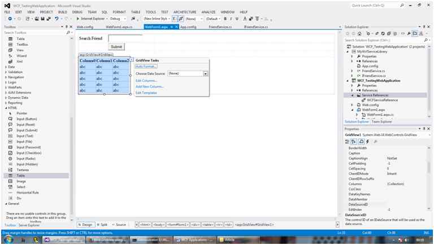Image resolution: width=434 pixels, height=245 pixels.
Task: Toggle Bold formatting button
Action: pyautogui.click(x=225, y=19)
